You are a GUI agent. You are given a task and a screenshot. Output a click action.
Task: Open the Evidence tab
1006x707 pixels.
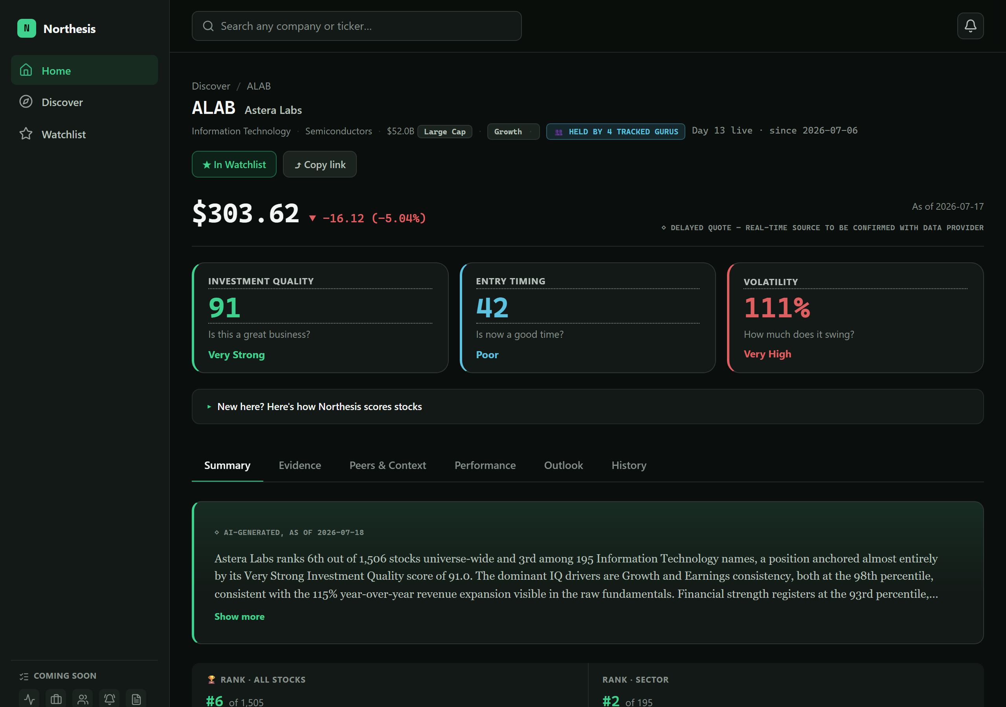300,466
